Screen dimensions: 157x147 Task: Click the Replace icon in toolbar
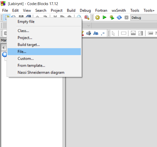tap(87, 17)
